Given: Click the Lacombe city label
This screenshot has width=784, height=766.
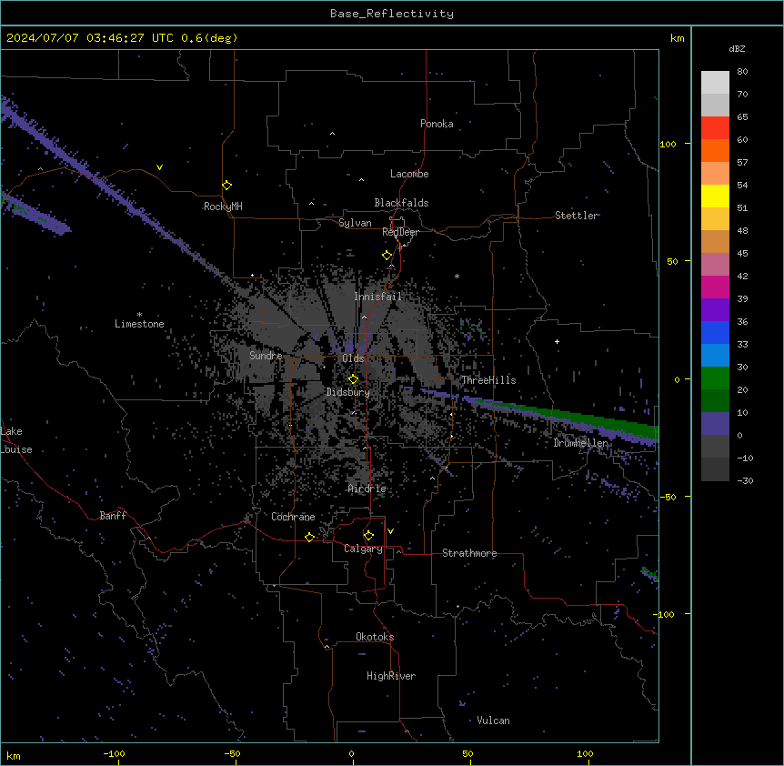Looking at the screenshot, I should [409, 174].
